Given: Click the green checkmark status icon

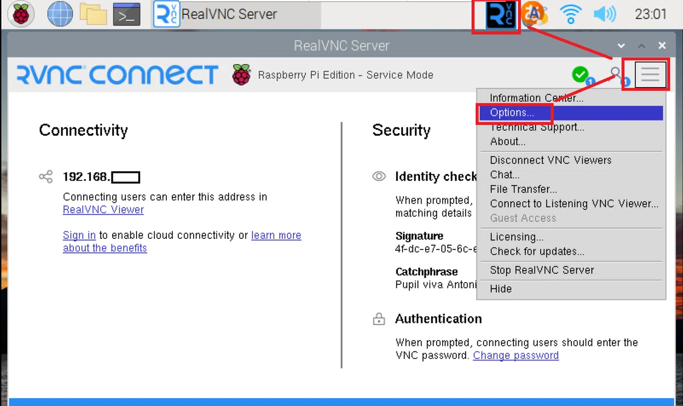Looking at the screenshot, I should click(x=581, y=74).
